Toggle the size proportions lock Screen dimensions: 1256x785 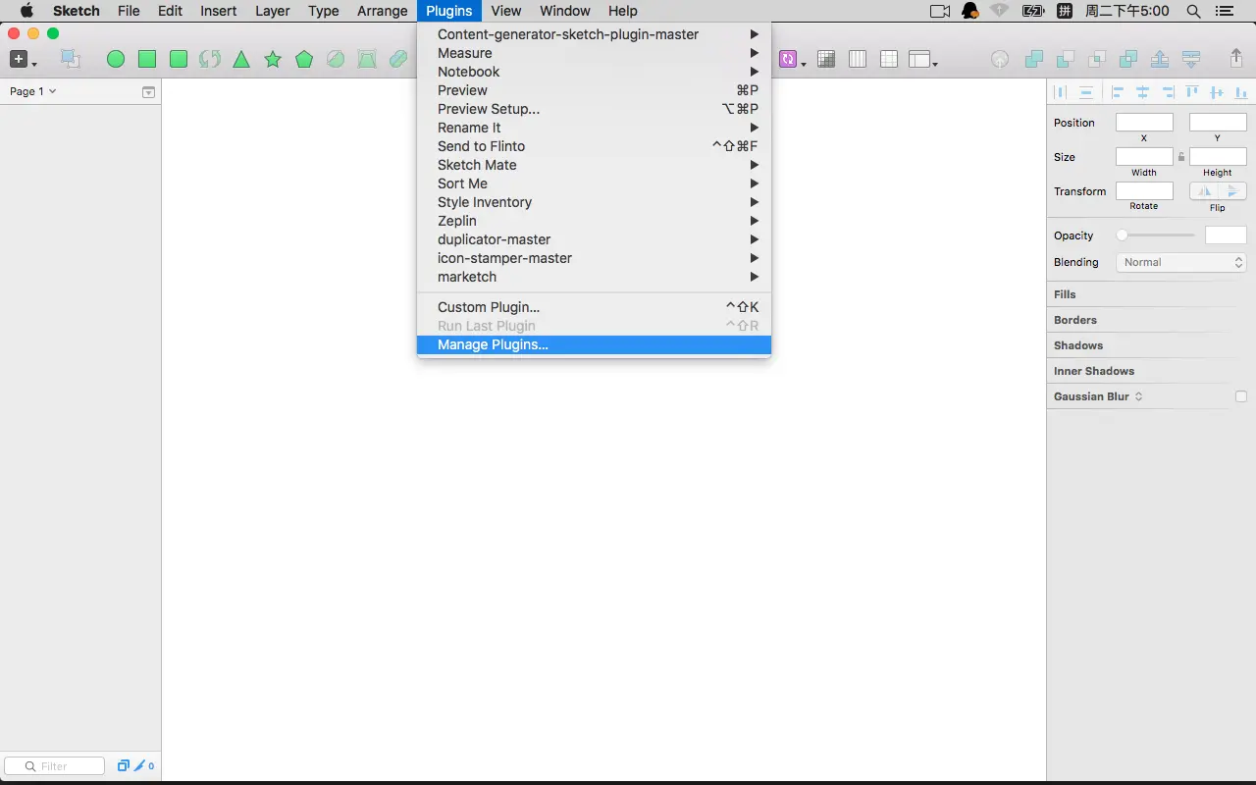[1181, 157]
